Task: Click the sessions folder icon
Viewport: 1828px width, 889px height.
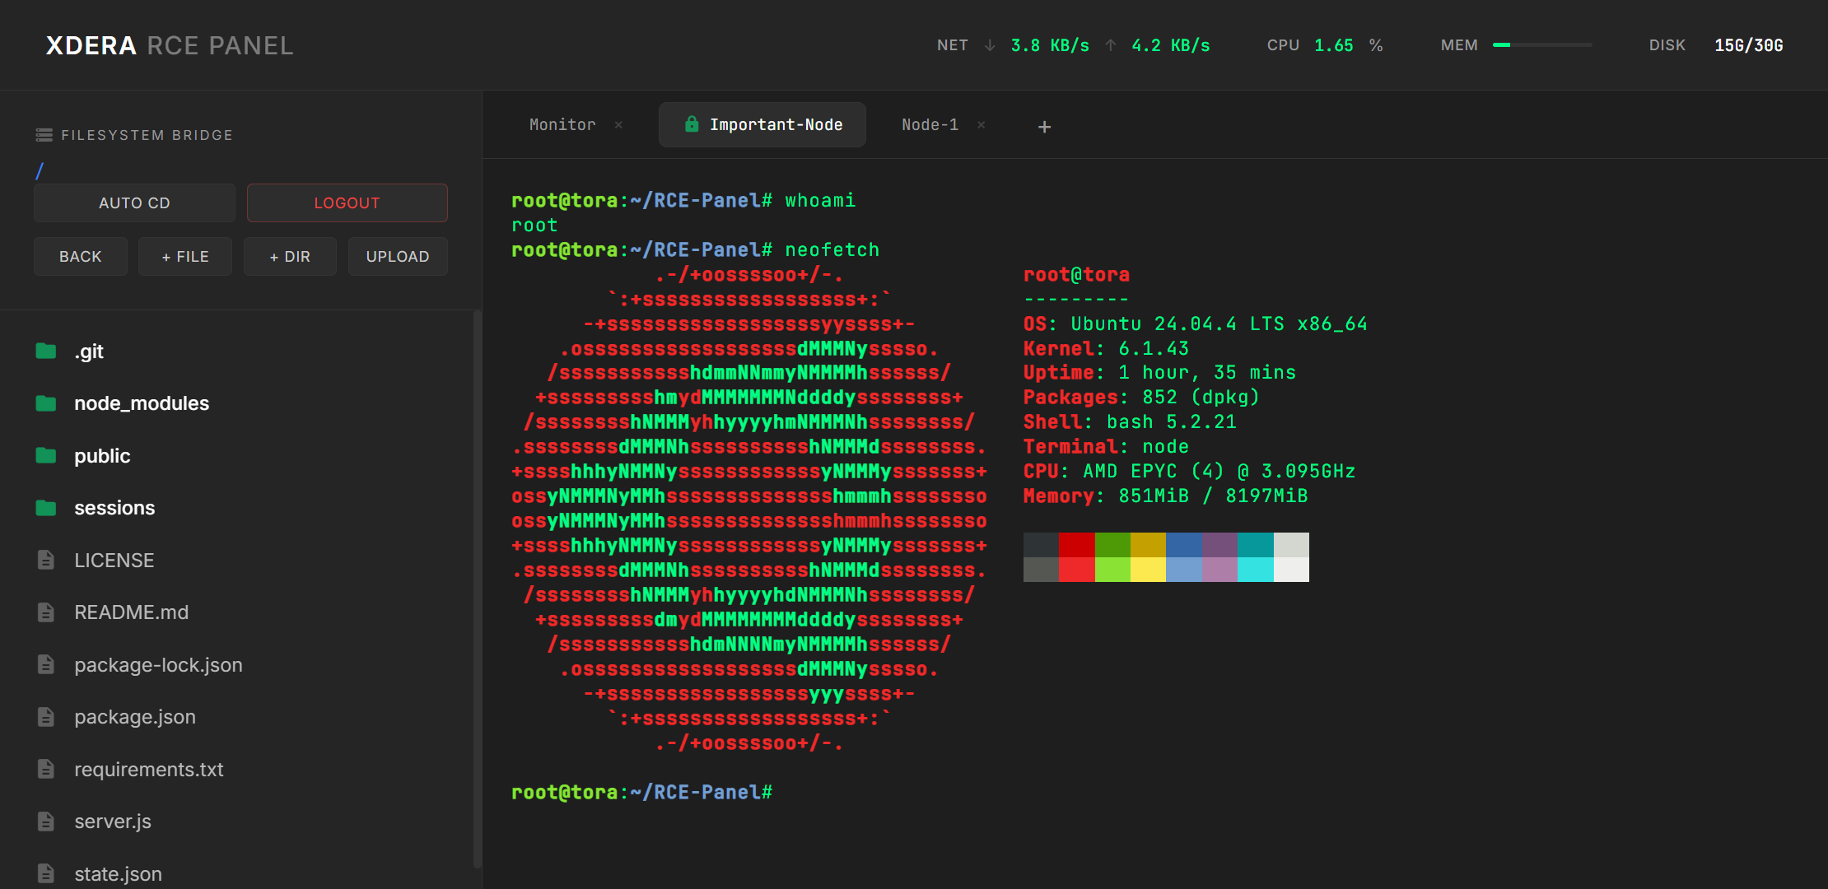Action: [x=46, y=508]
